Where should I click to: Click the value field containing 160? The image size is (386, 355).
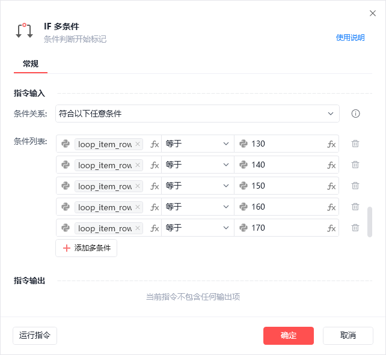click(286, 207)
